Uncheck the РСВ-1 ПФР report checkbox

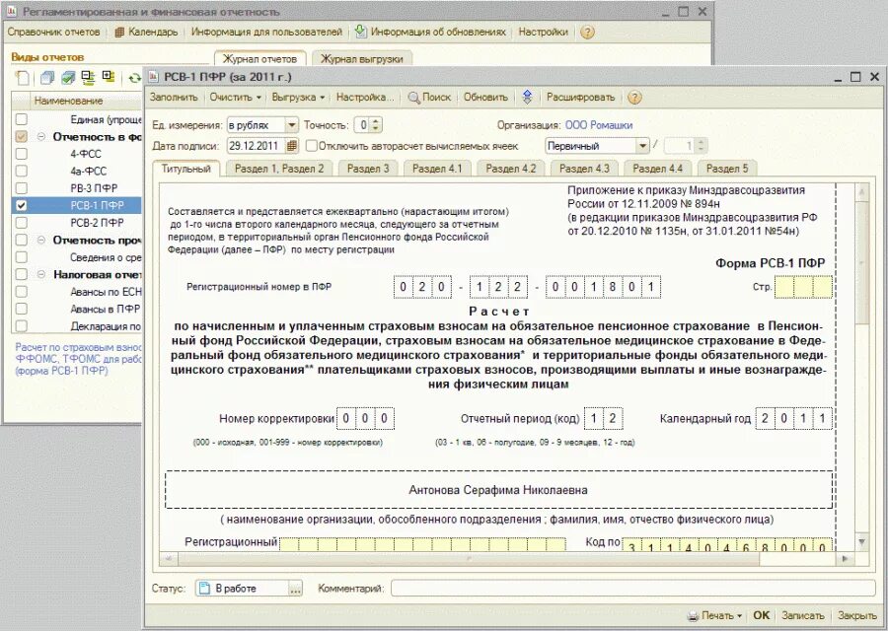point(21,205)
